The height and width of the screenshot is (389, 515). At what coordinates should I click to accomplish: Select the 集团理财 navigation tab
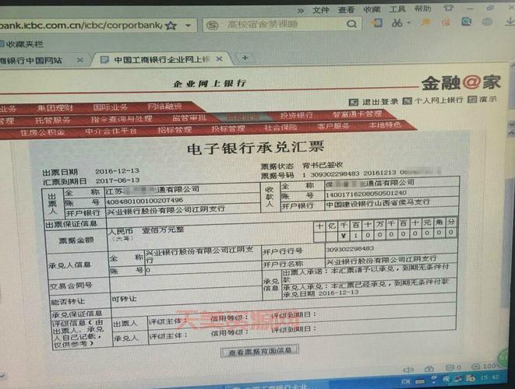(x=55, y=107)
